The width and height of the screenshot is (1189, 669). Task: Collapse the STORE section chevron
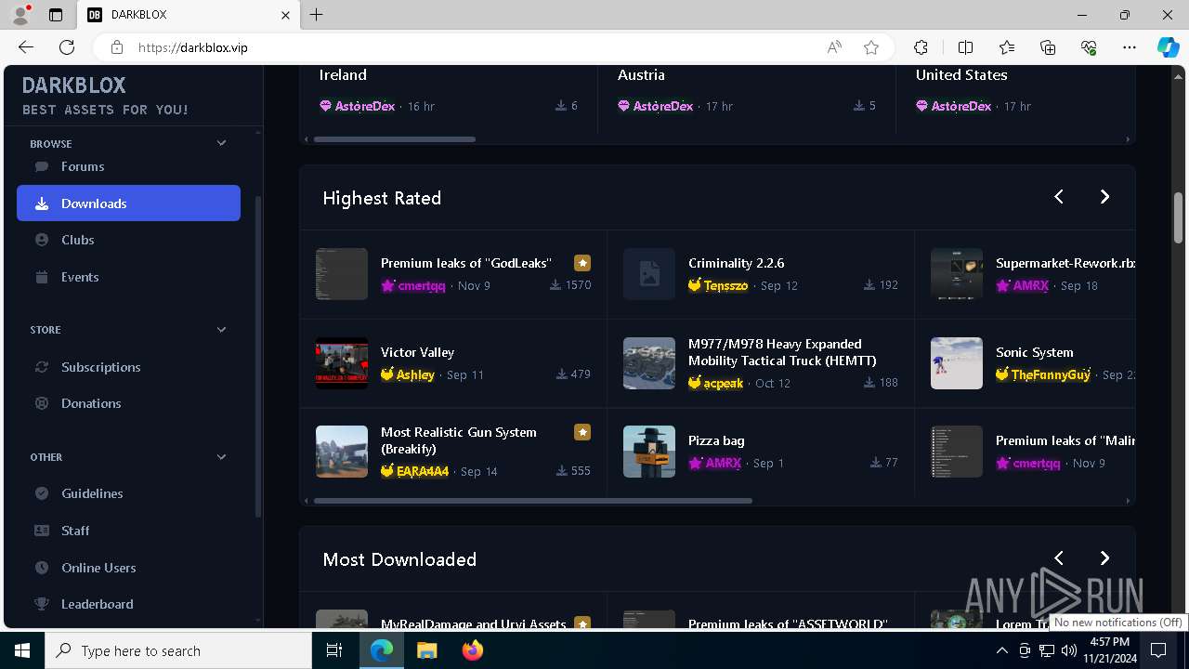pyautogui.click(x=221, y=329)
